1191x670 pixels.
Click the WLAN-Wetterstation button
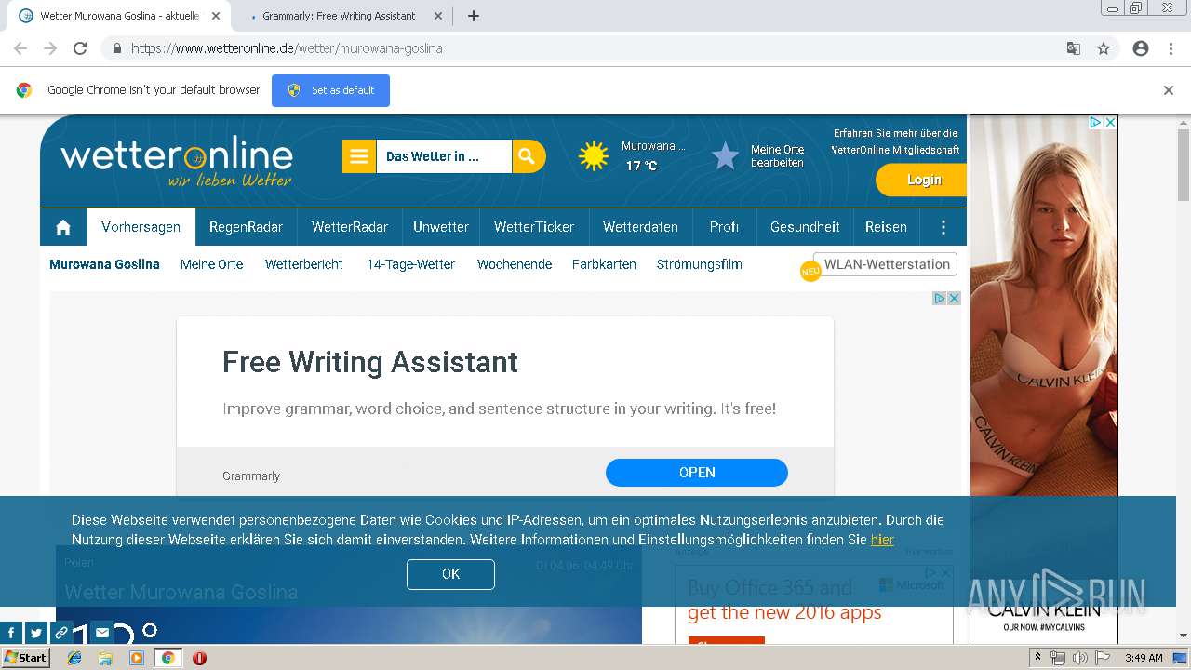885,264
